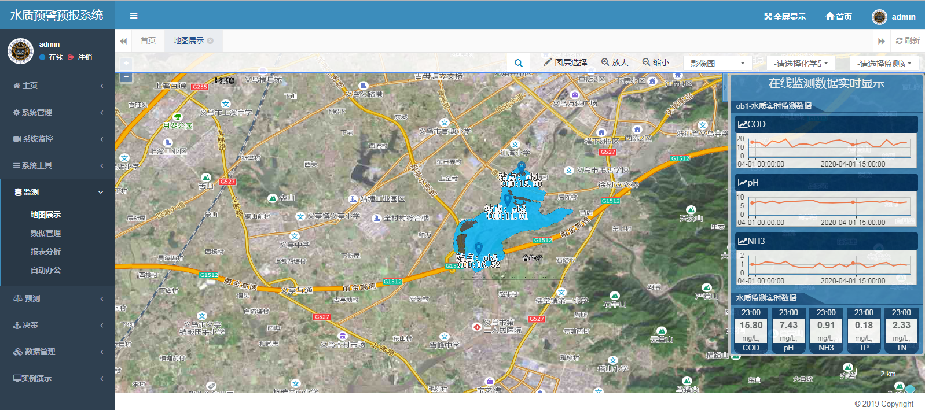
Task: Click the map minus zoom button
Action: [126, 77]
